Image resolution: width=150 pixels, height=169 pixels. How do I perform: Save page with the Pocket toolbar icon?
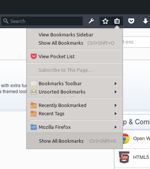(131, 21)
